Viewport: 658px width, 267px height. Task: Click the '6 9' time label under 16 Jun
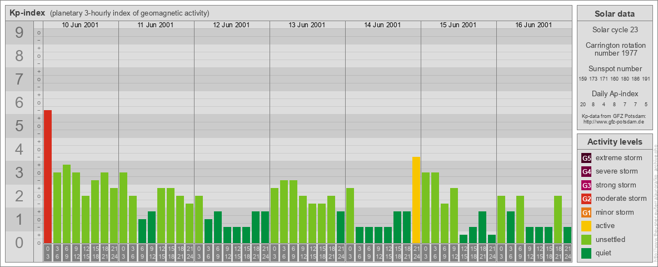coord(520,253)
